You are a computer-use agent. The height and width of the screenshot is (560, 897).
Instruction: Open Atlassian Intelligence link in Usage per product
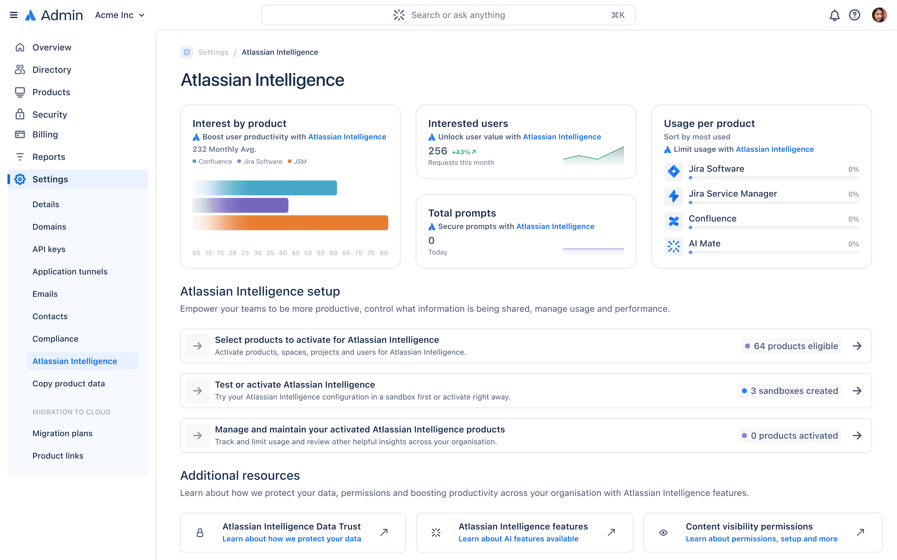[x=775, y=149]
